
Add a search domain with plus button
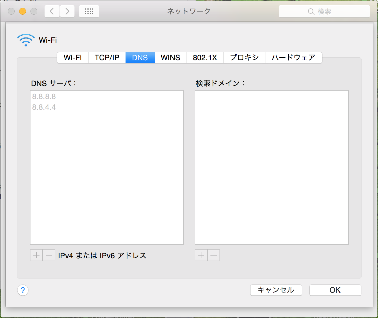pos(201,256)
